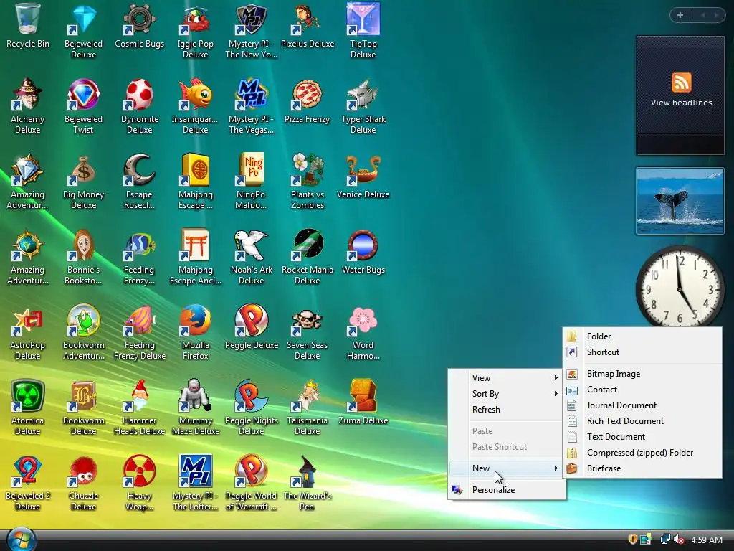The height and width of the screenshot is (551, 734).
Task: Click the Pizza Frenzy icon
Action: pyautogui.click(x=307, y=94)
